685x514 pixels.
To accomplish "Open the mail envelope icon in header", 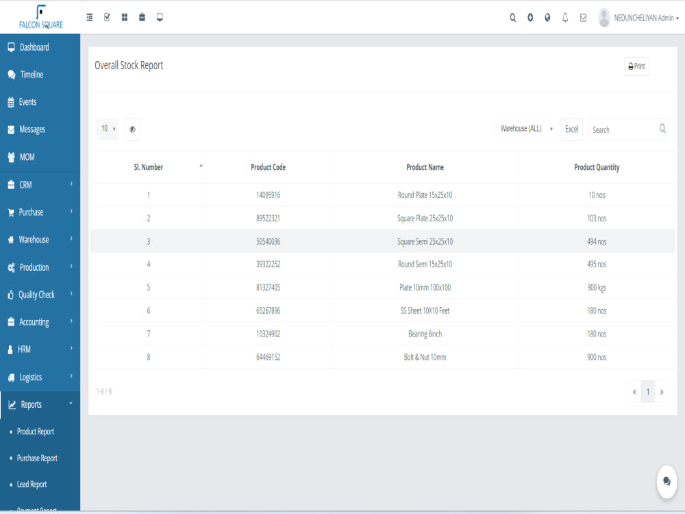I will click(x=583, y=18).
